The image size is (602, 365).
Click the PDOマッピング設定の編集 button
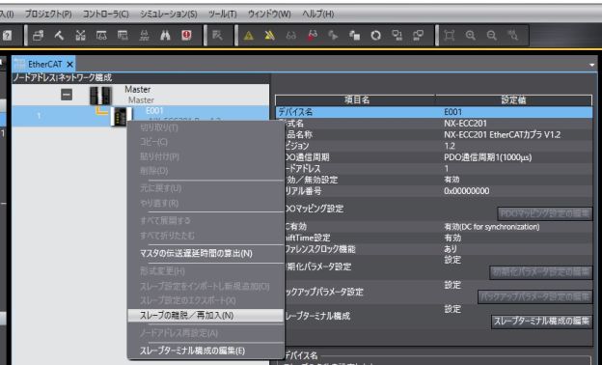[x=545, y=213]
